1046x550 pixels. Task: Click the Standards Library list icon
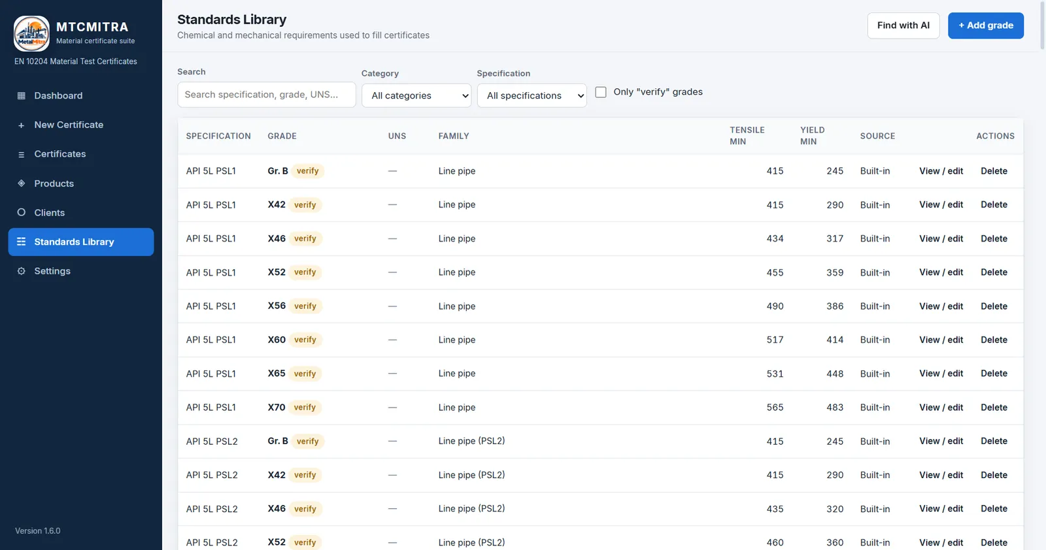(x=21, y=242)
